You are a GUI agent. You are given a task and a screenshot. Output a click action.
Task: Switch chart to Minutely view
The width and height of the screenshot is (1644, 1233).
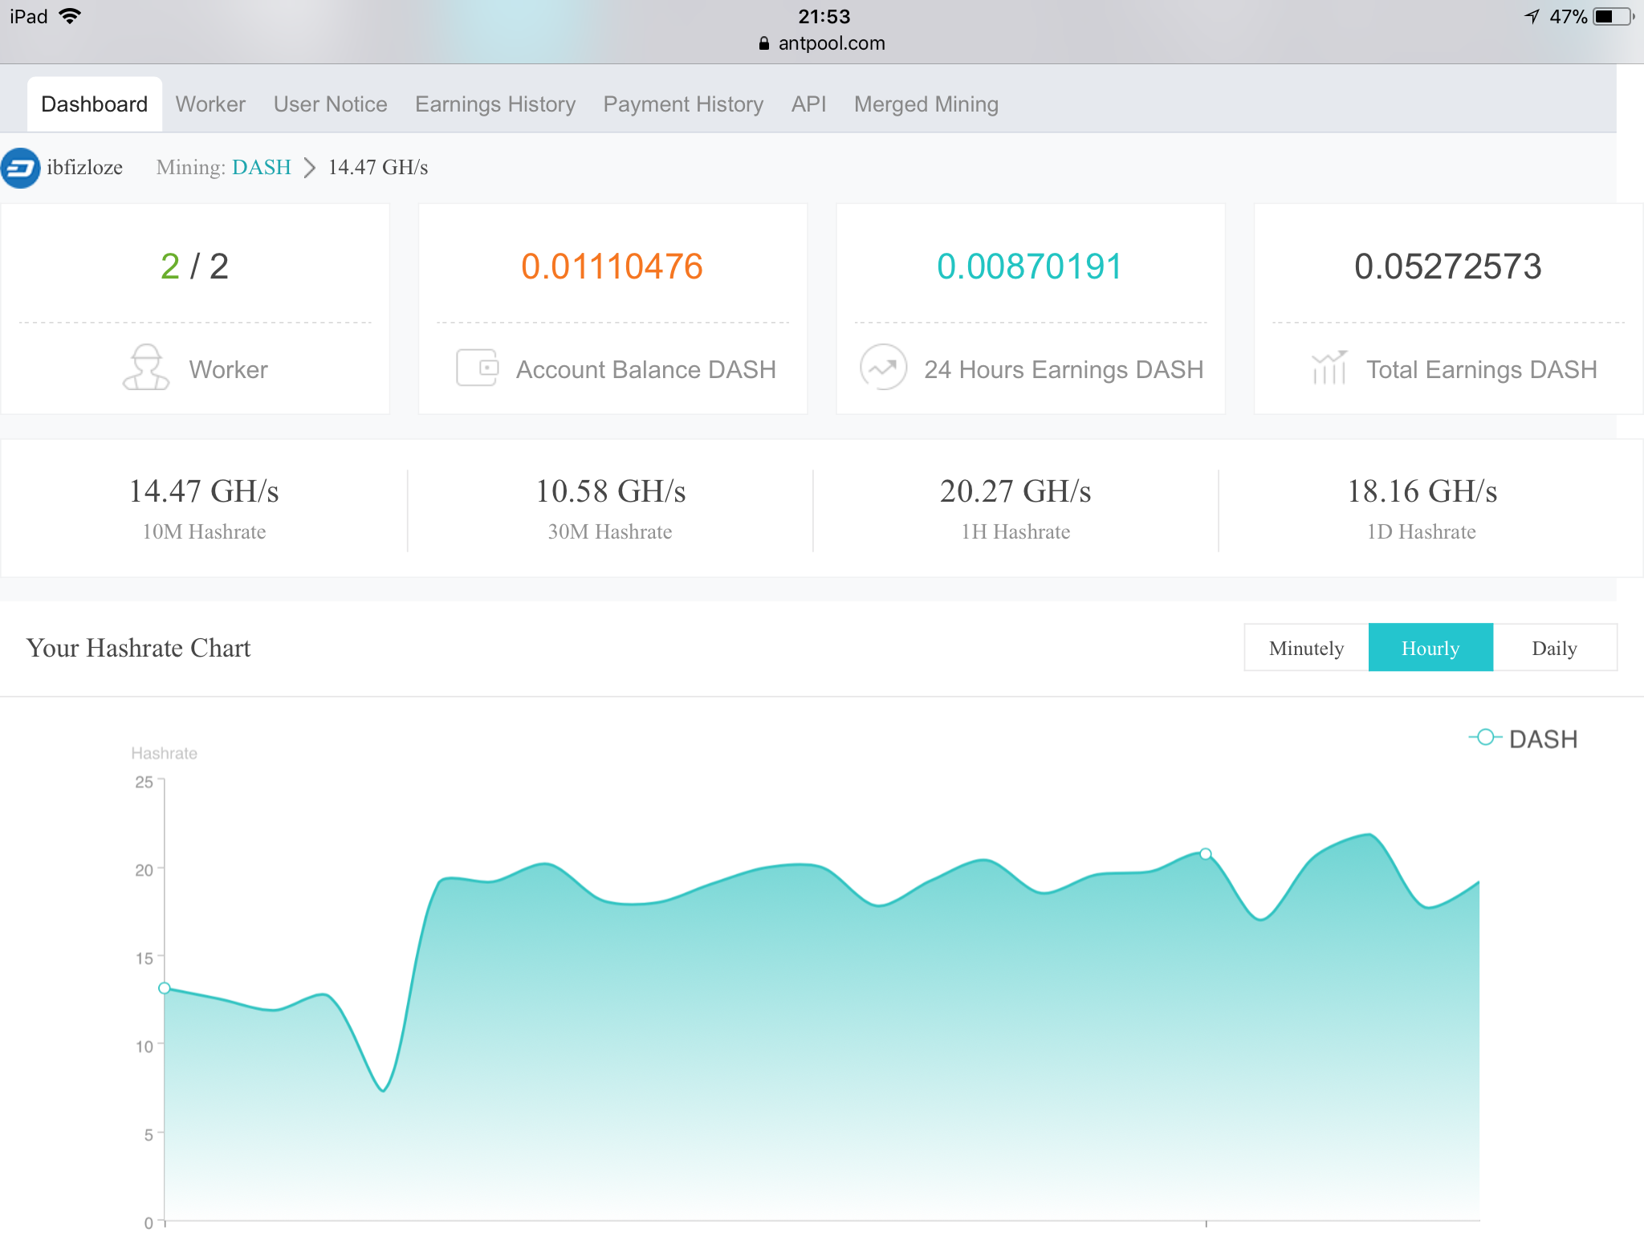point(1306,648)
